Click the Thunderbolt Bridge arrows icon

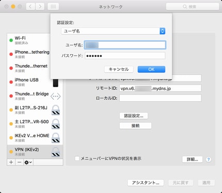pyautogui.click(x=56, y=96)
